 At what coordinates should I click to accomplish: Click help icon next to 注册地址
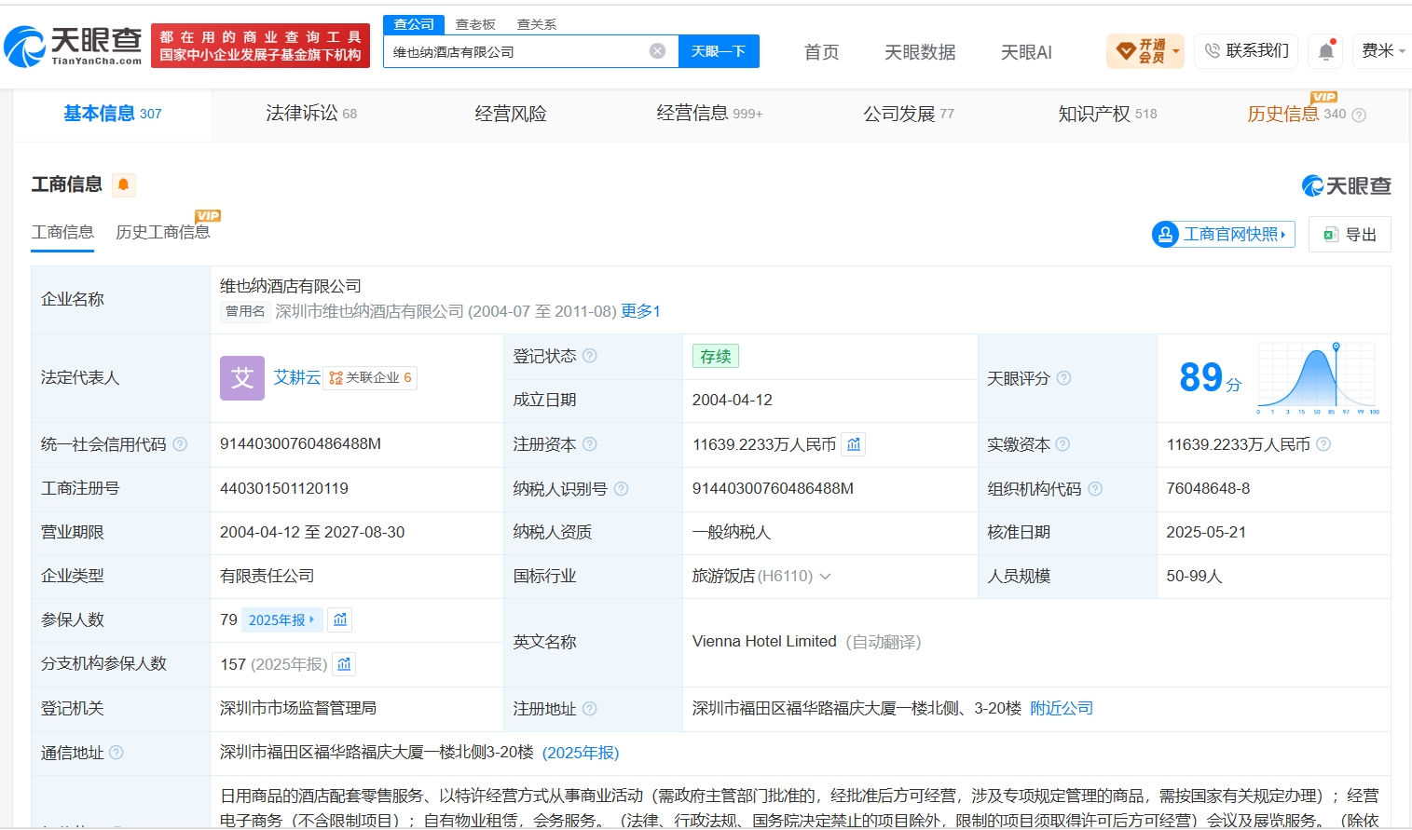tap(589, 709)
